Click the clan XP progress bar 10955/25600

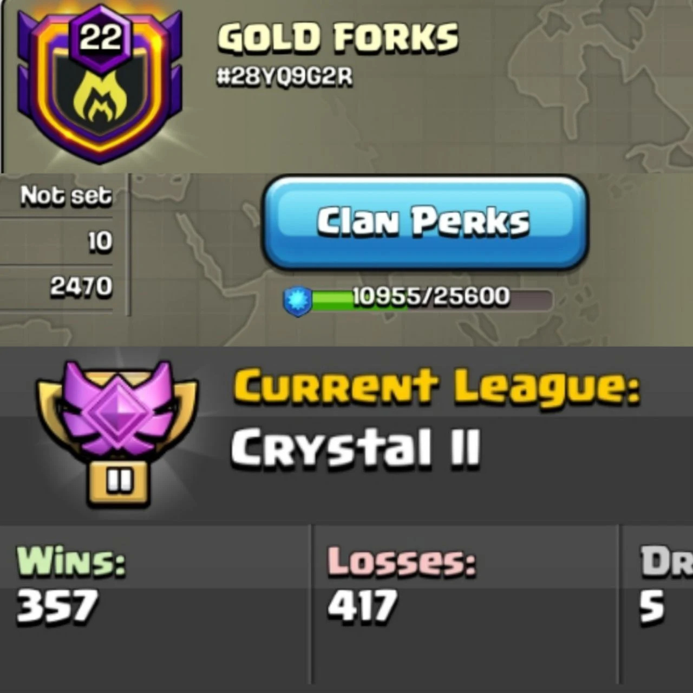(x=418, y=299)
